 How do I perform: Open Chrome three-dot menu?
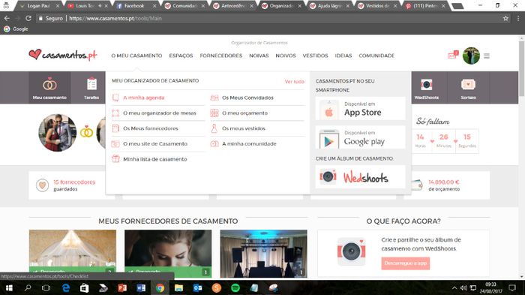point(518,19)
